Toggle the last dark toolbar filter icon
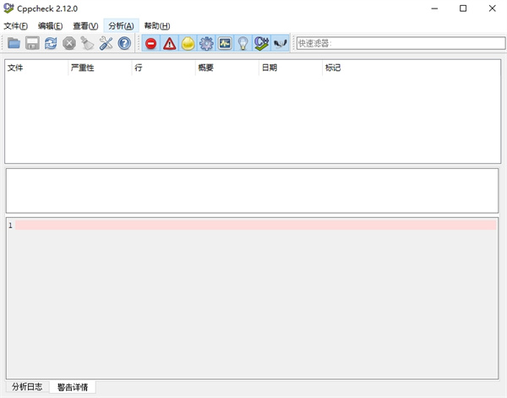This screenshot has width=507, height=398. 280,43
